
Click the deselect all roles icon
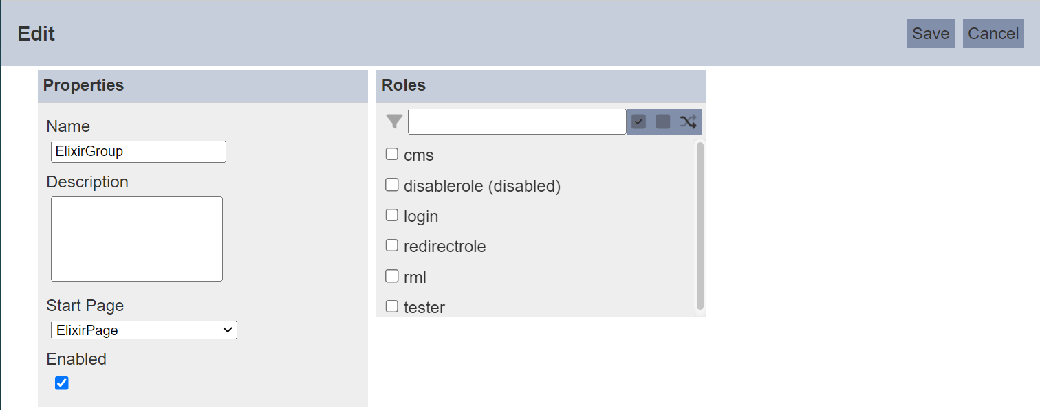click(x=663, y=122)
